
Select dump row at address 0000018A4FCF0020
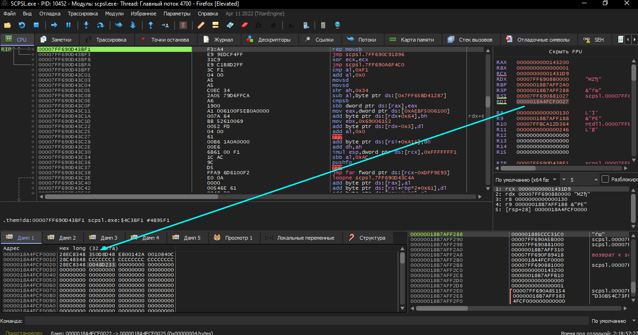point(89,264)
